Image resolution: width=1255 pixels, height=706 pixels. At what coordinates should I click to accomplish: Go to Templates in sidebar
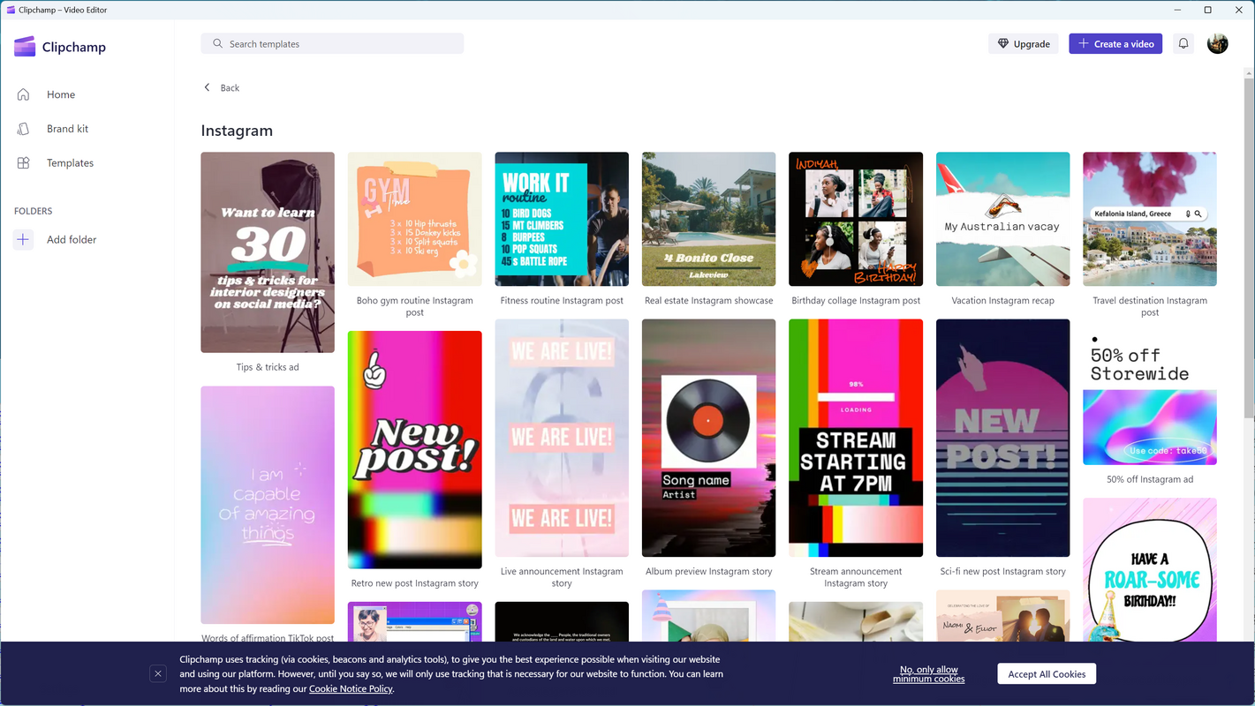click(x=70, y=163)
